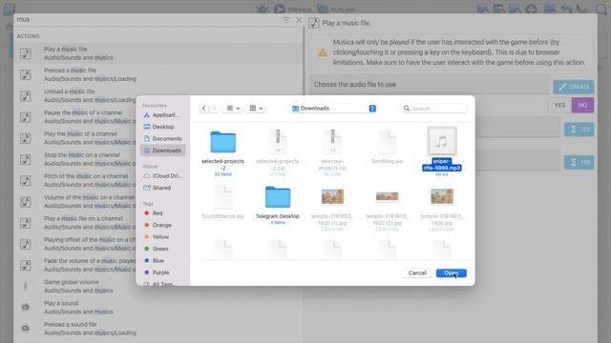Click Publish in main toolbar
Image resolution: width=611 pixels, height=343 pixels.
336,10
